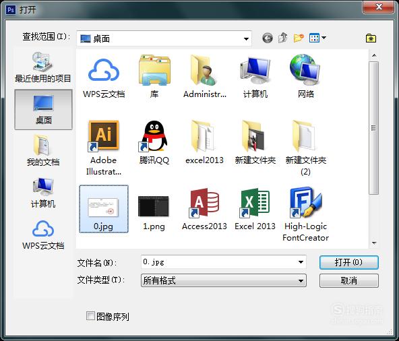Screen dimensions: 399x341
Task: Click the 取消 button
Action: pyautogui.click(x=349, y=280)
